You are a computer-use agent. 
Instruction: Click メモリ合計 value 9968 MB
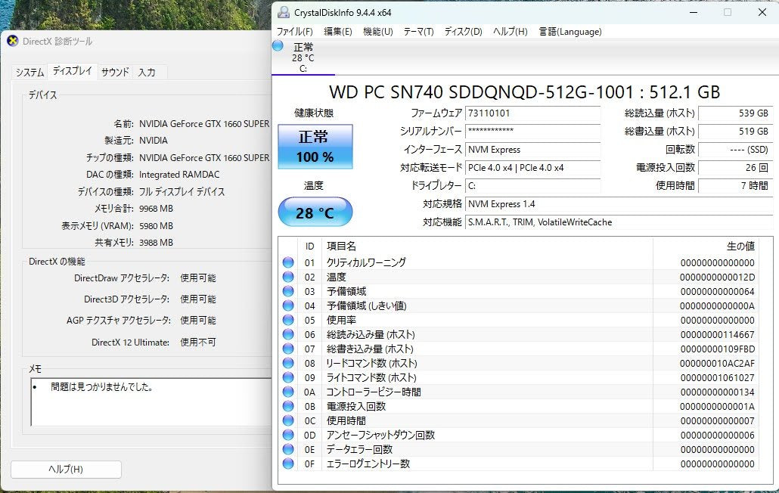point(156,209)
